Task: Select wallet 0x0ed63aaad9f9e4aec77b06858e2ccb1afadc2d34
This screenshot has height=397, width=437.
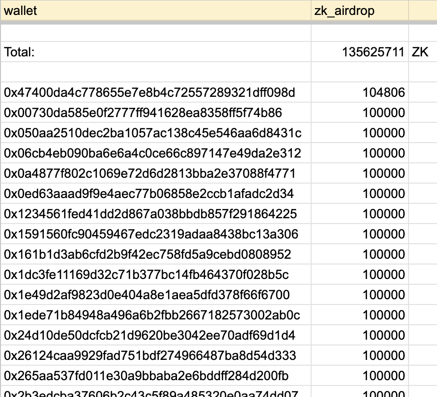Action: [x=156, y=194]
